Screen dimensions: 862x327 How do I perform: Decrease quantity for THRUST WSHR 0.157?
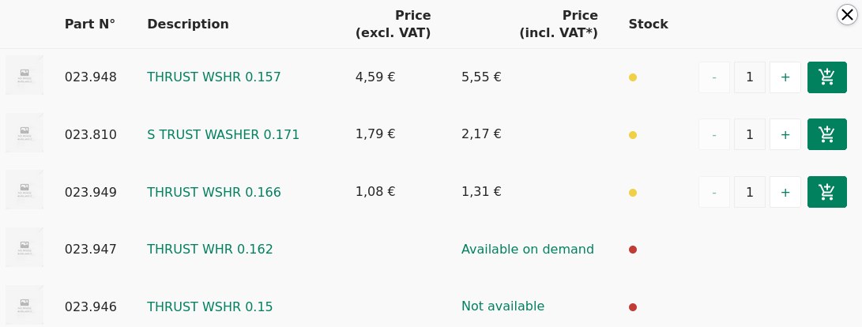714,77
